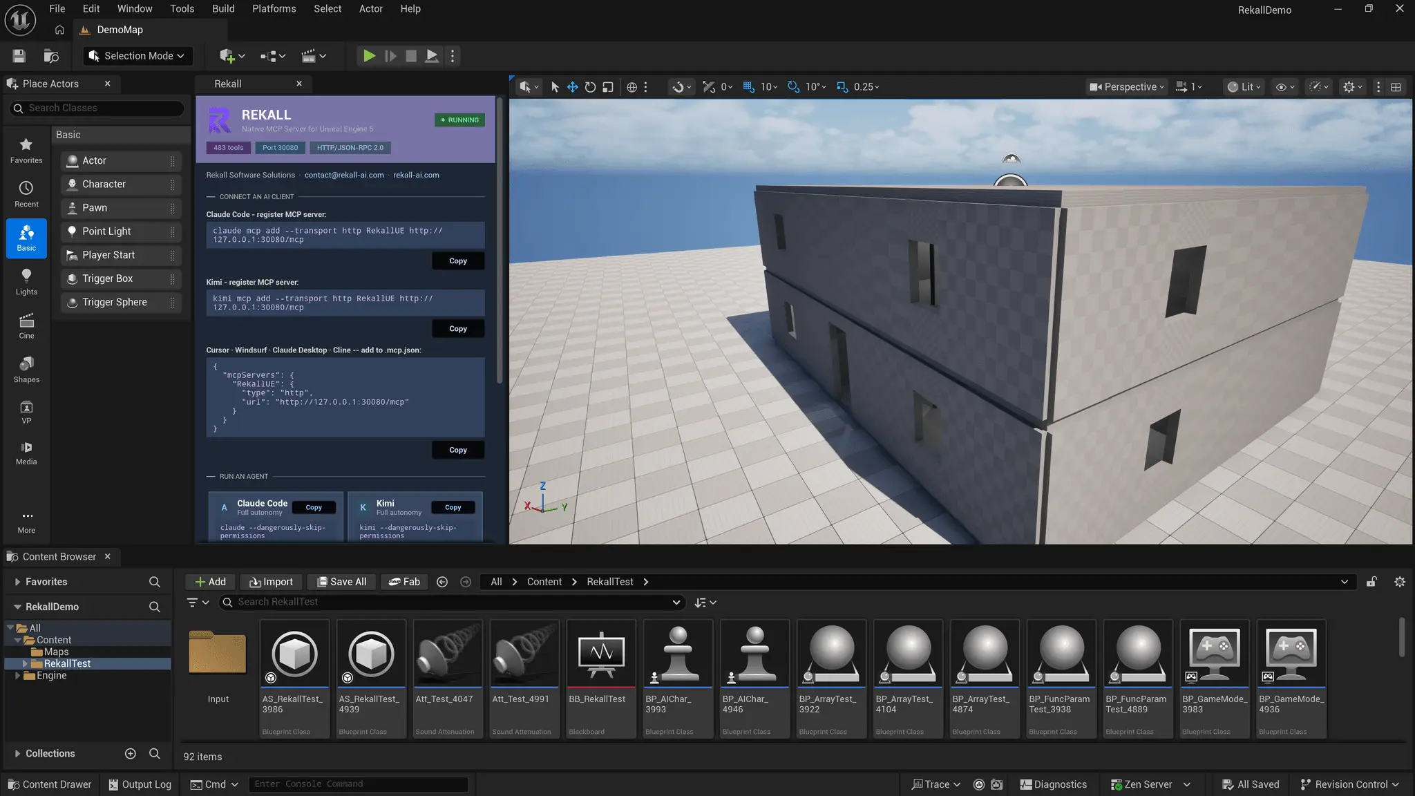Screen dimensions: 1415x796
Task: Click Import in the Content Browser
Action: pyautogui.click(x=271, y=582)
